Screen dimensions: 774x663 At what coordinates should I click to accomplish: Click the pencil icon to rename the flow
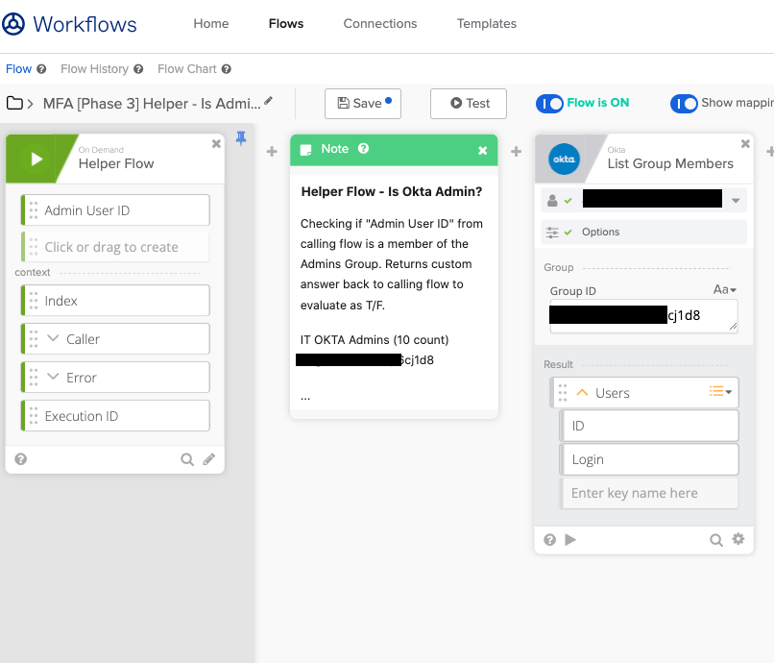pyautogui.click(x=269, y=101)
